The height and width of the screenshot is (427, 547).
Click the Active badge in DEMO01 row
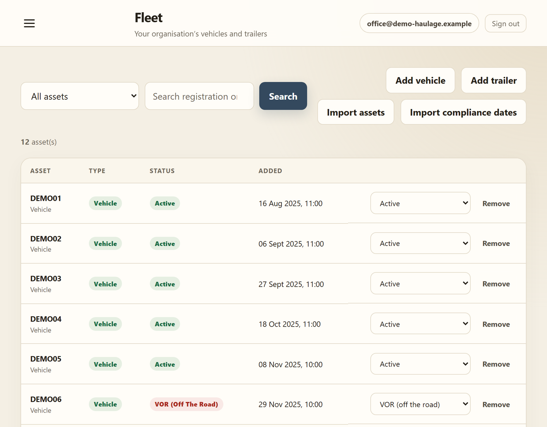(x=165, y=203)
